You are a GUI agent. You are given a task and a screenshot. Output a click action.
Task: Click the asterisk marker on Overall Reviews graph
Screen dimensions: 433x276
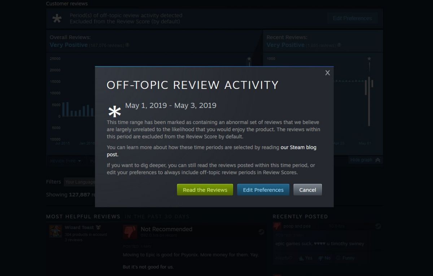coord(249,59)
